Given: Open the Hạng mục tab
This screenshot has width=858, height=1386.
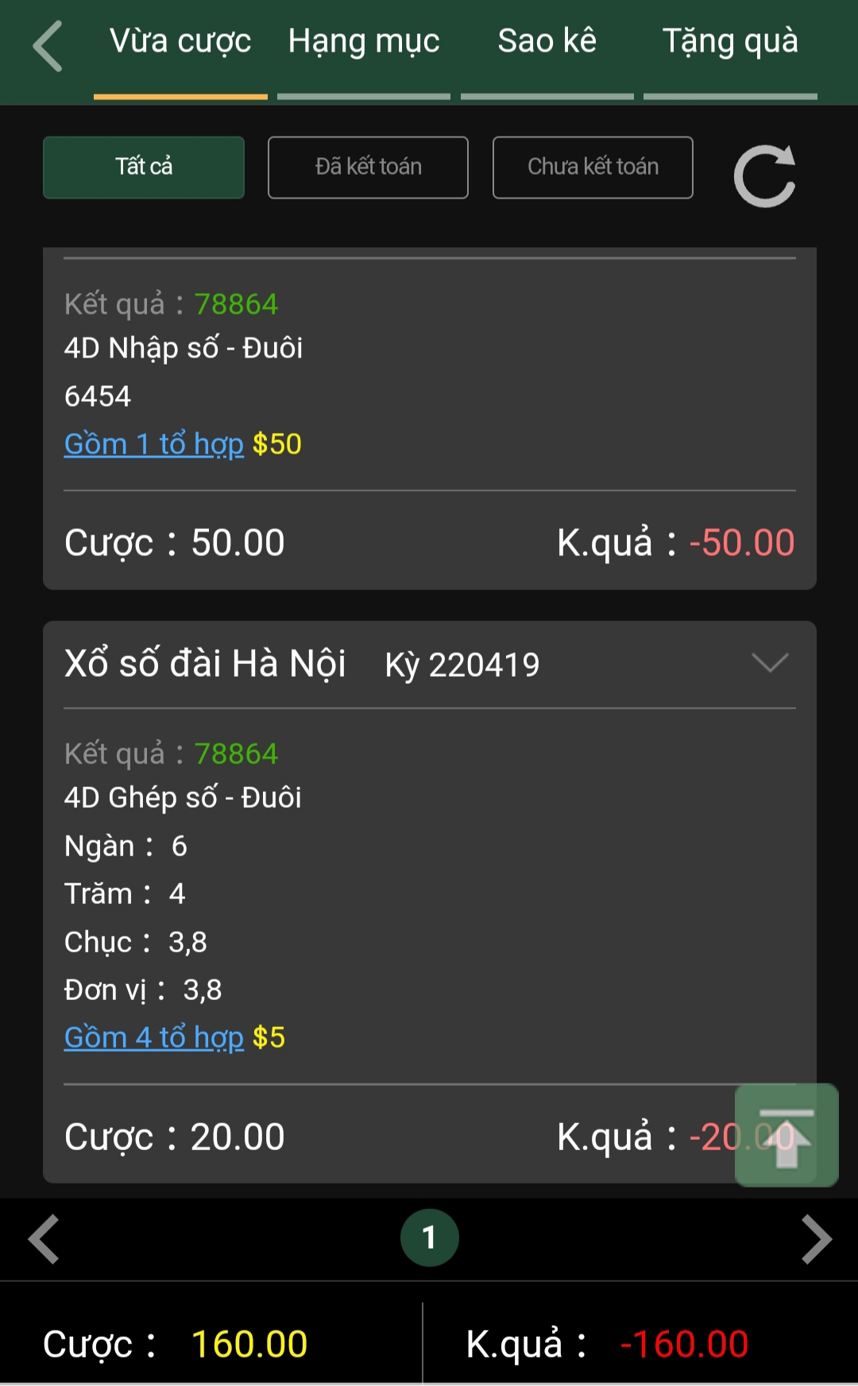Looking at the screenshot, I should (x=364, y=42).
